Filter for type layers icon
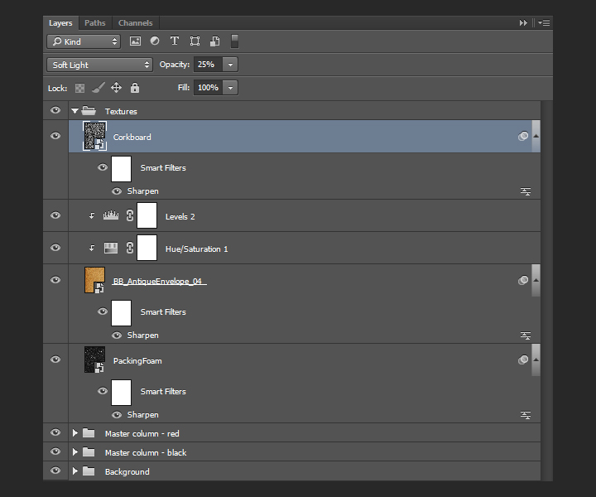This screenshot has width=596, height=497. point(175,41)
